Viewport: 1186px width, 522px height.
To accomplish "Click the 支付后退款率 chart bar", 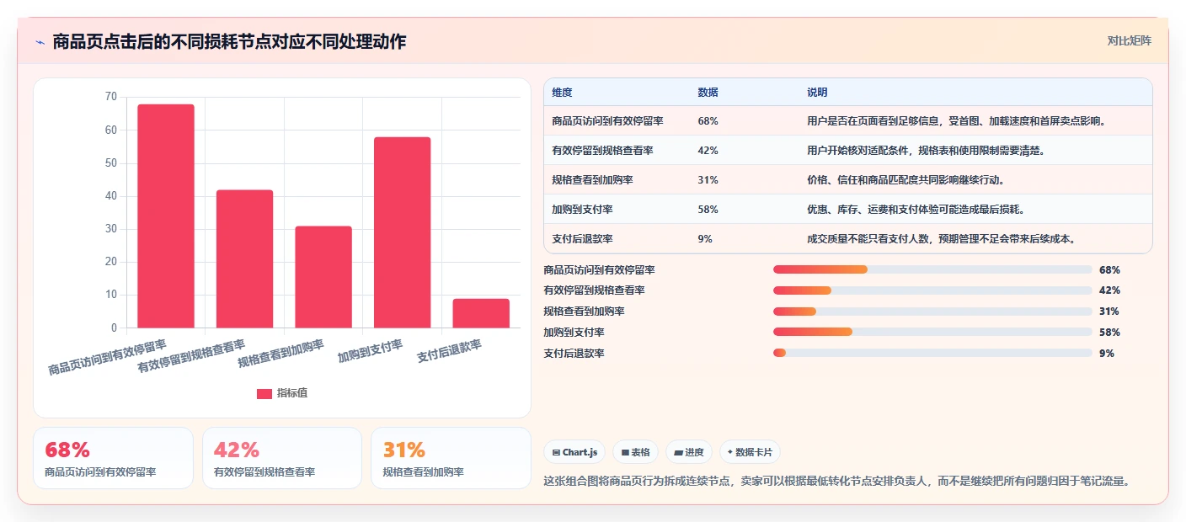I will point(481,313).
